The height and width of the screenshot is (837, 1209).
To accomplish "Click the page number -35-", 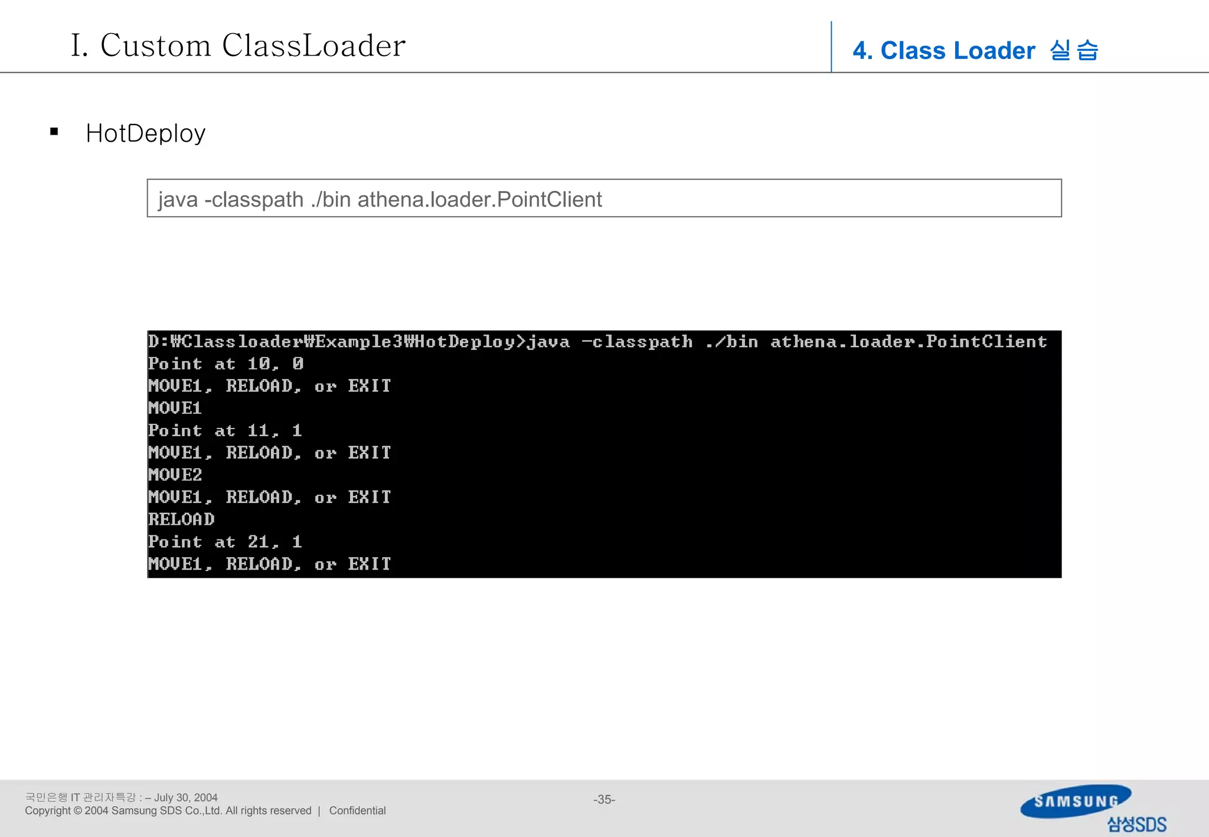I will (x=604, y=799).
